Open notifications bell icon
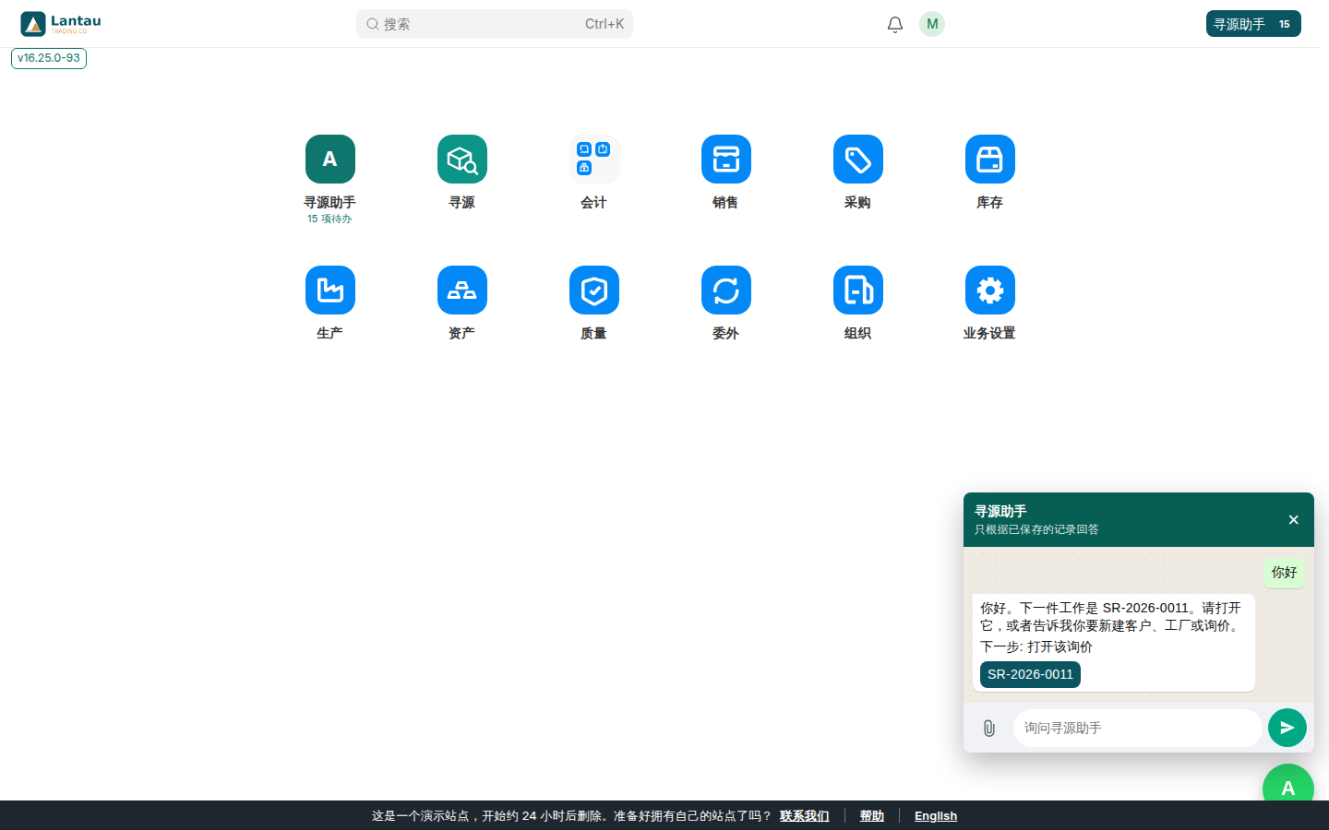 tap(895, 24)
